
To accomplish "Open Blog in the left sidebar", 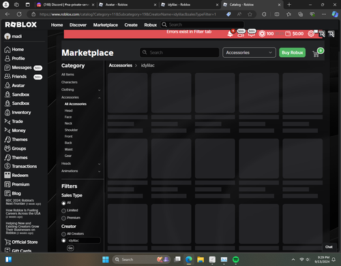I will pos(12,193).
